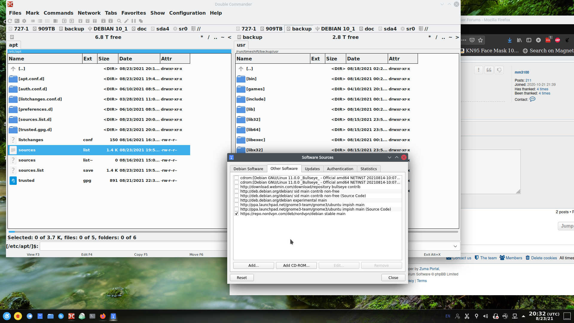Click the Reset button in Software Sources
The image size is (574, 323).
click(x=242, y=278)
